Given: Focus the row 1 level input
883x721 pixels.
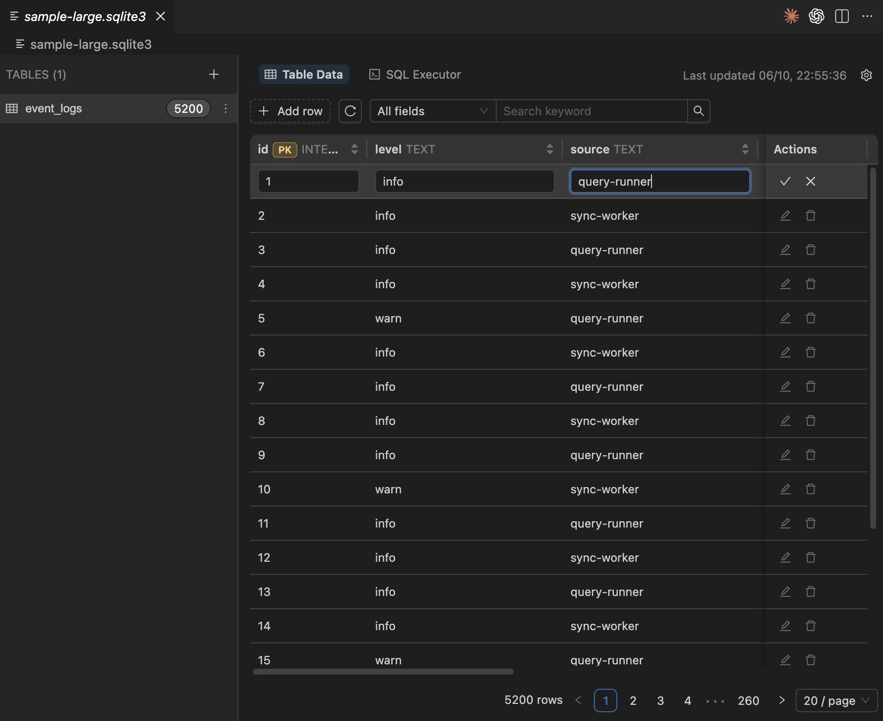Looking at the screenshot, I should tap(464, 181).
